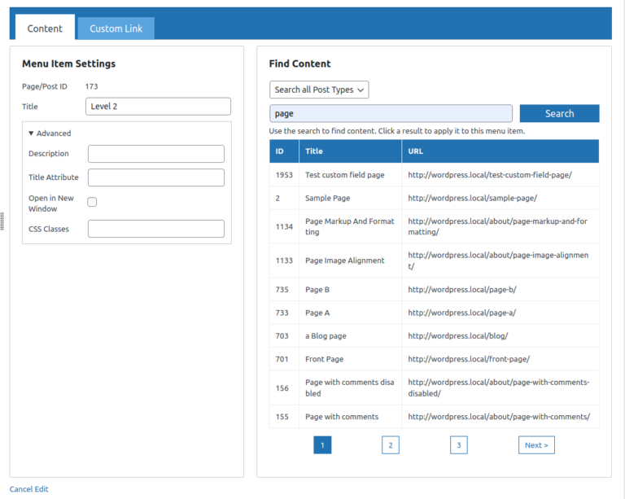Image resolution: width=625 pixels, height=499 pixels.
Task: Collapse the Advanced section
Action: click(50, 134)
